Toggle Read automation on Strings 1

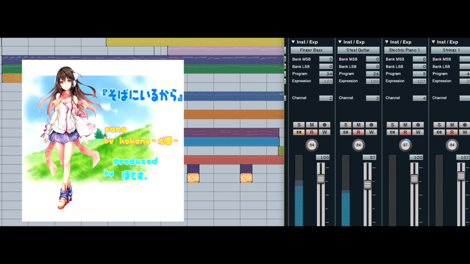click(x=452, y=132)
